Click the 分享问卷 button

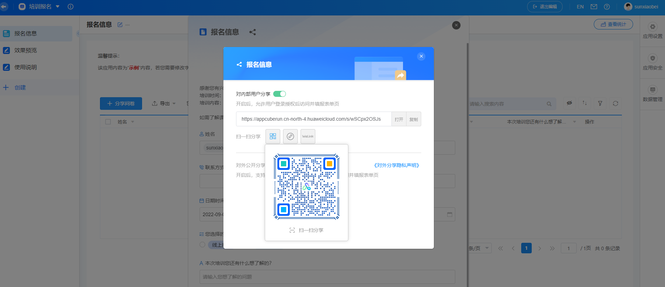point(121,104)
